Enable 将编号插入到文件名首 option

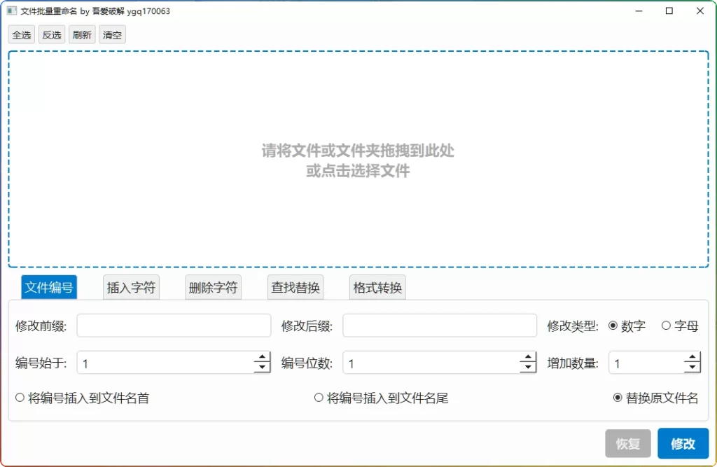pyautogui.click(x=20, y=397)
